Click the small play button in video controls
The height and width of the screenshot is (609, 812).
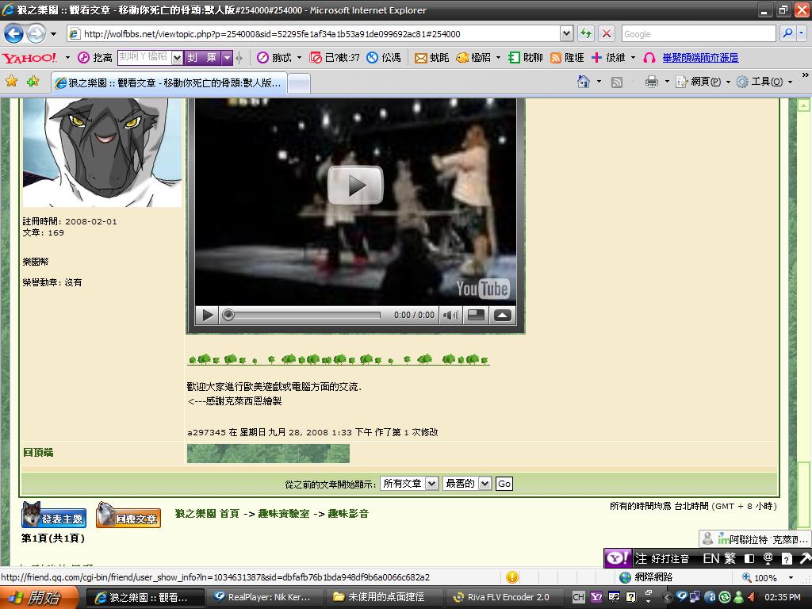[208, 315]
